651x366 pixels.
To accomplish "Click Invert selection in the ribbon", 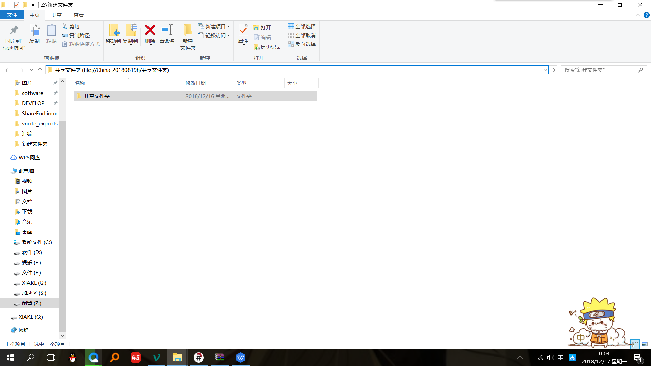I will click(302, 44).
